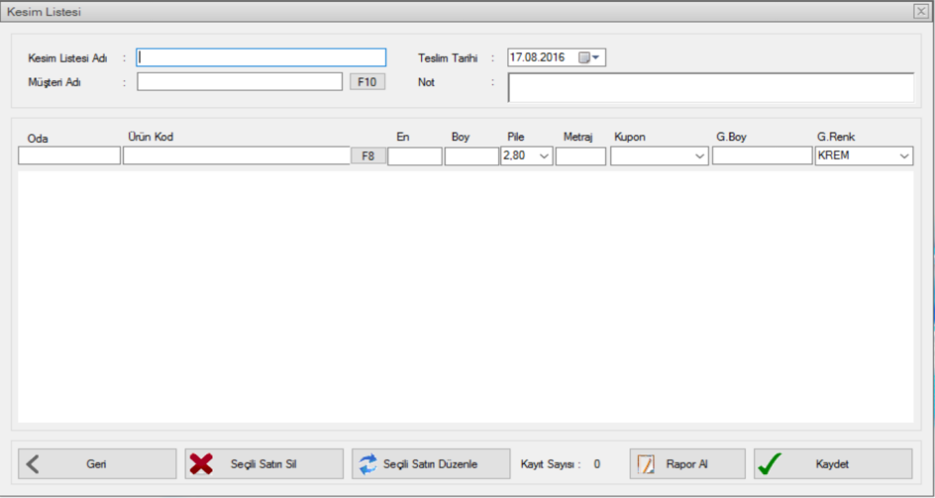The width and height of the screenshot is (935, 498).
Task: Open the Kupon dropdown list
Action: (x=700, y=156)
